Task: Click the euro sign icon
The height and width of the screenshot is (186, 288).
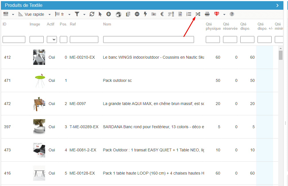Action: 162,14
